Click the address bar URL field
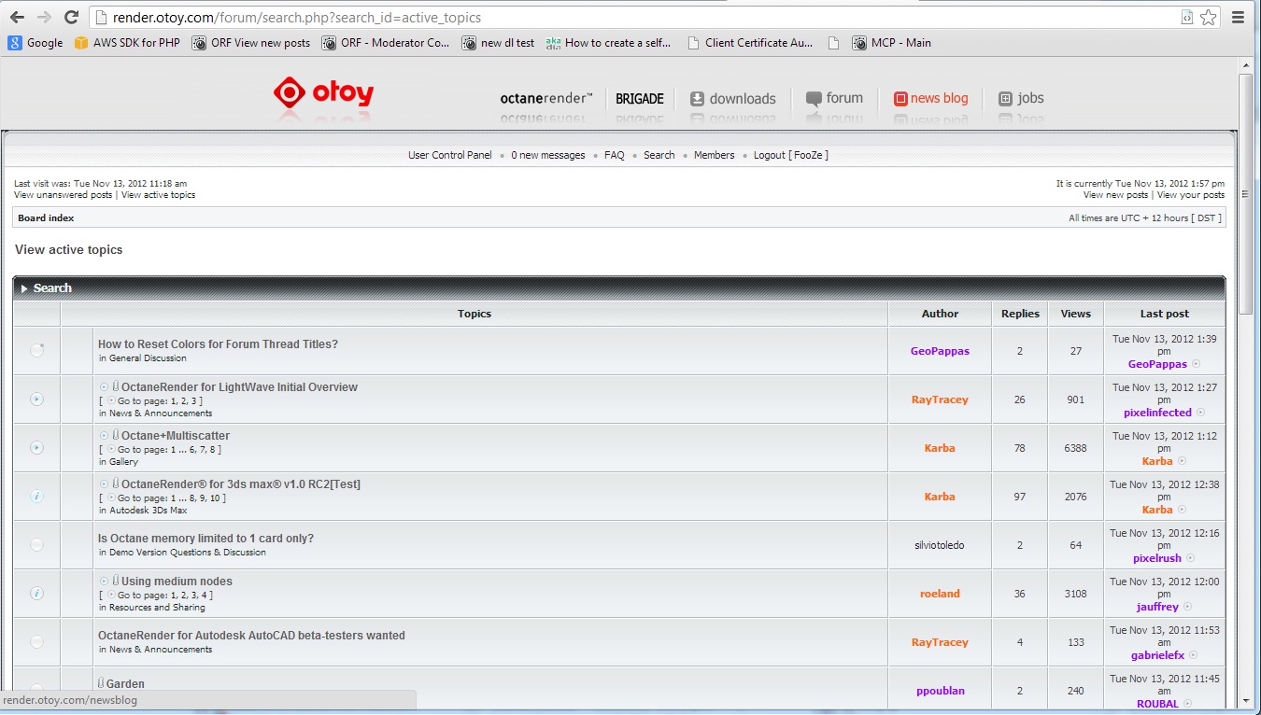Image resolution: width=1261 pixels, height=715 pixels. pyautogui.click(x=635, y=17)
